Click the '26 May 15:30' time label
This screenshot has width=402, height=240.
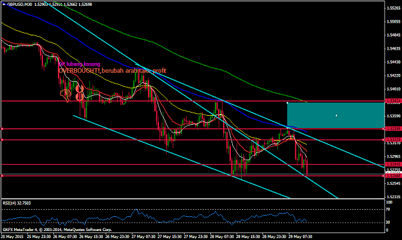pyautogui.click(x=91, y=236)
